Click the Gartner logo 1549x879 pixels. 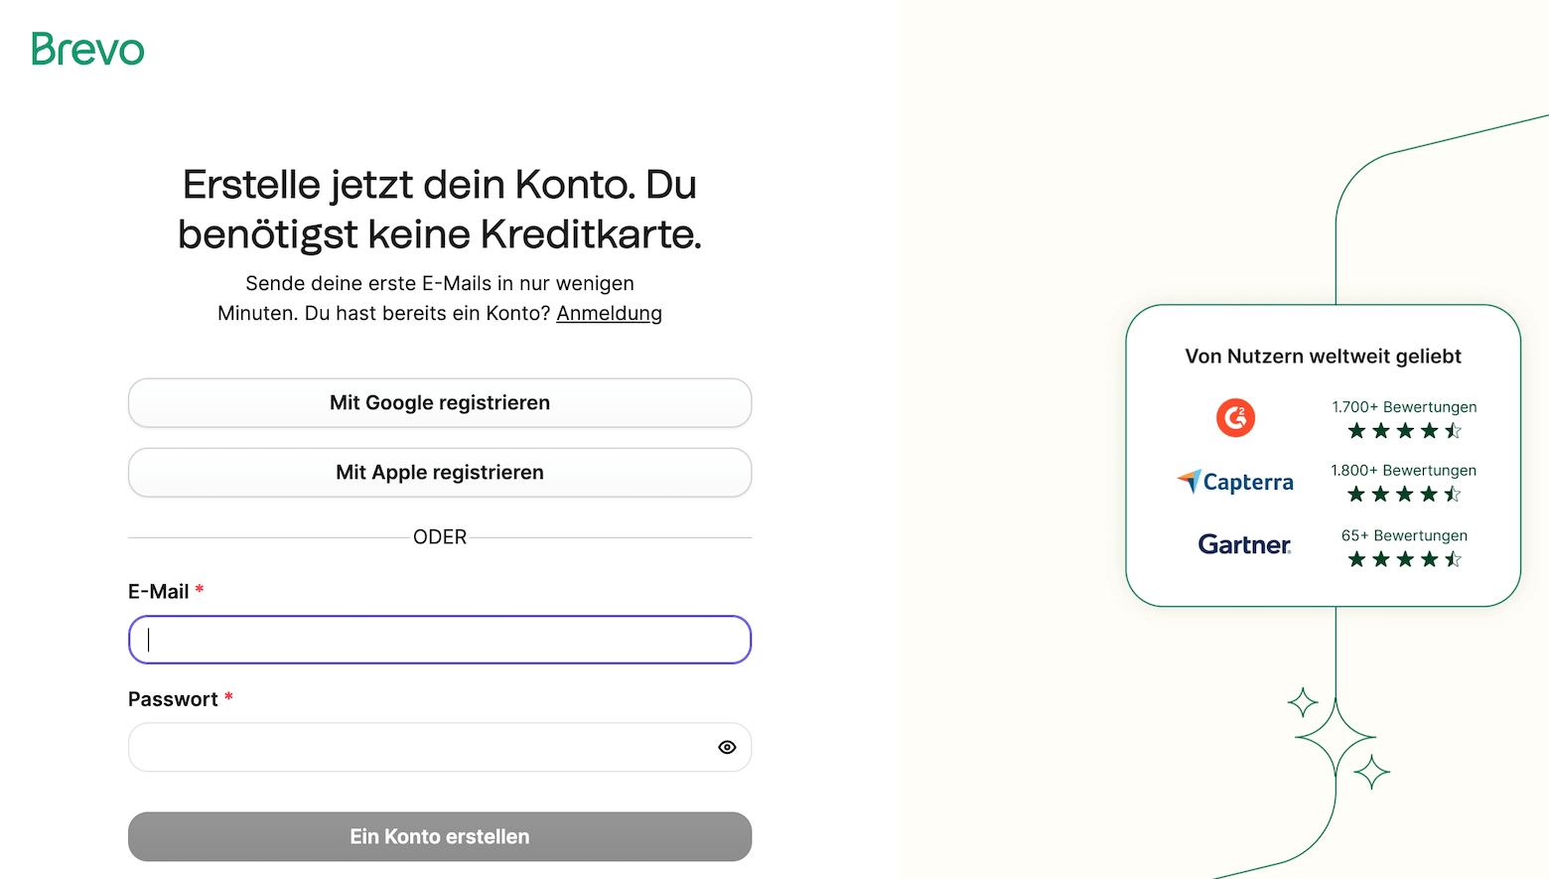tap(1244, 544)
